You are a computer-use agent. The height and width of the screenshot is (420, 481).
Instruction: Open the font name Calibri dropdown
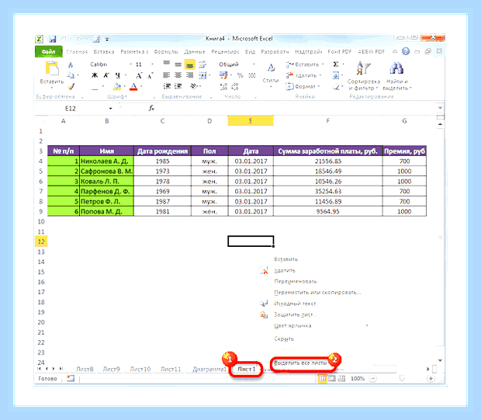click(x=130, y=64)
